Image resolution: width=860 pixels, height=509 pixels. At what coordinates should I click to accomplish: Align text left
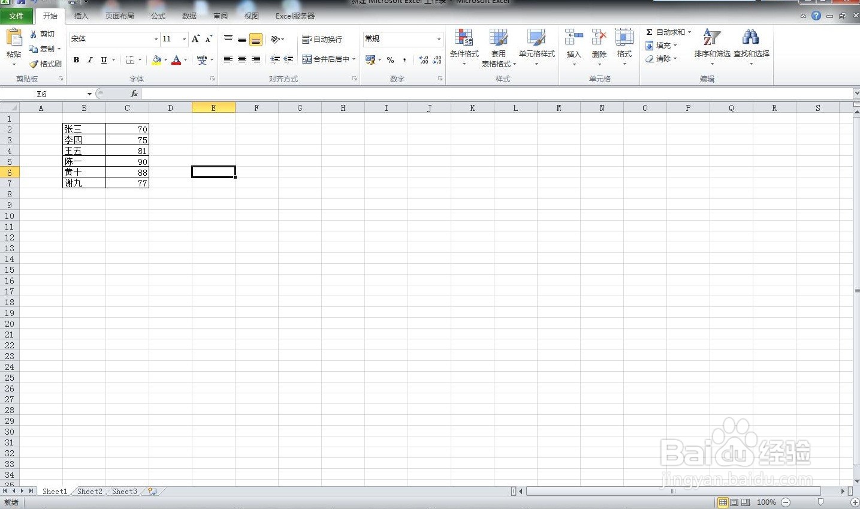[x=228, y=59]
